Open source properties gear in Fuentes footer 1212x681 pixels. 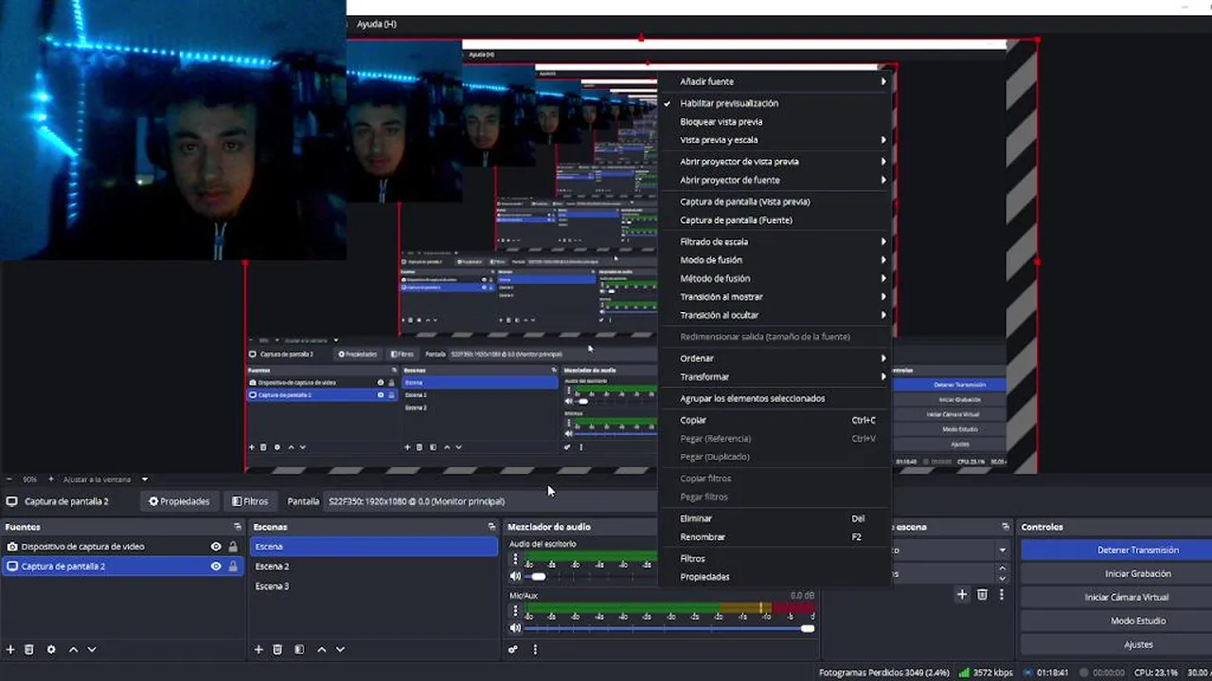[51, 650]
